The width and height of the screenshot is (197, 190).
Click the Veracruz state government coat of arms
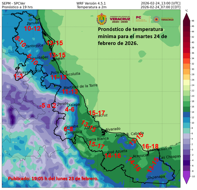102,19
